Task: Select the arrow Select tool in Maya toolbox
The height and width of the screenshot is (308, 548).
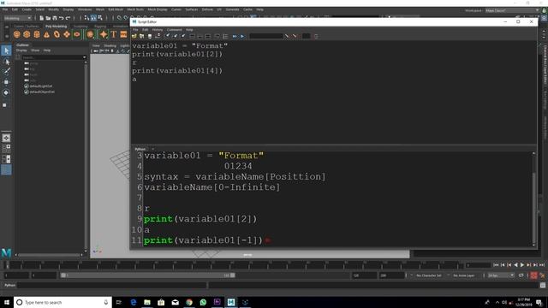Action: (x=6, y=51)
